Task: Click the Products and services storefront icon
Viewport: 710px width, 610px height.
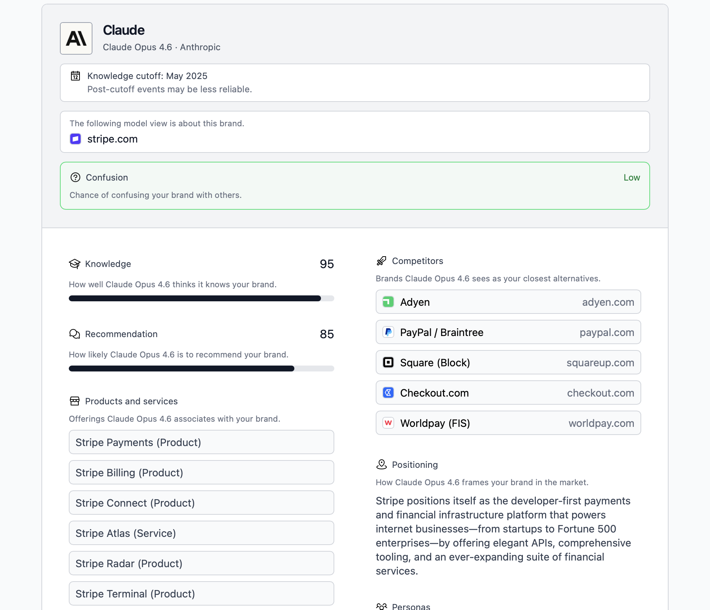Action: click(x=75, y=401)
